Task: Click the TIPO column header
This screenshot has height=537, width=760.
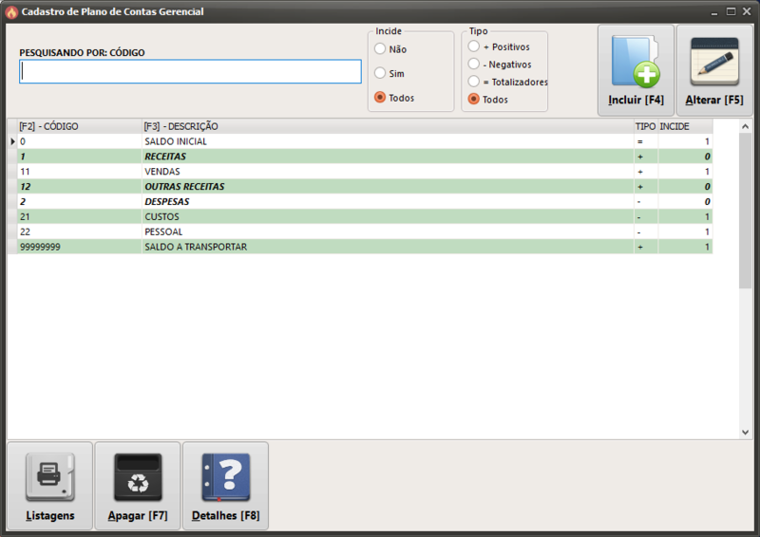Action: pyautogui.click(x=646, y=126)
